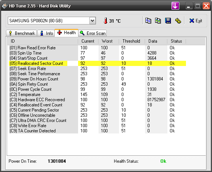
Task: Close the HD Tune window
Action: click(x=206, y=6)
